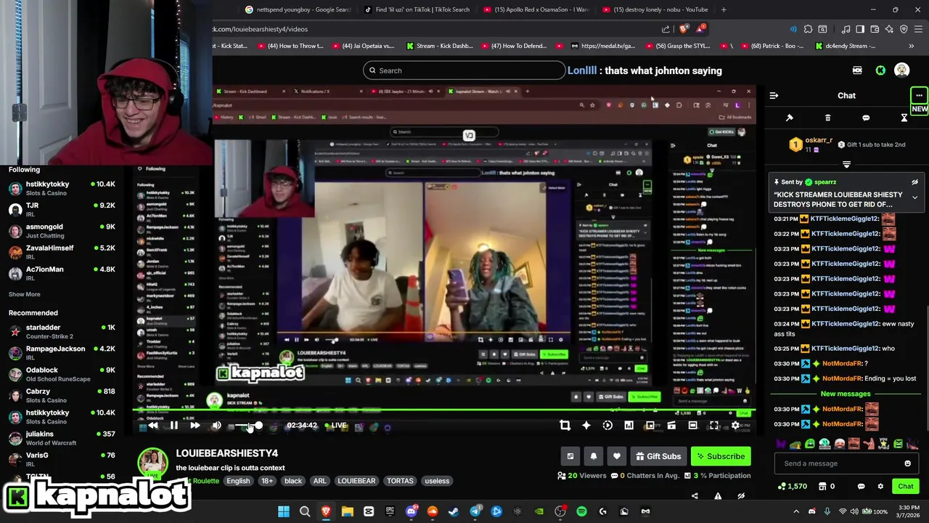Click the green Chat send button
Image resolution: width=929 pixels, height=523 pixels.
[x=906, y=486]
